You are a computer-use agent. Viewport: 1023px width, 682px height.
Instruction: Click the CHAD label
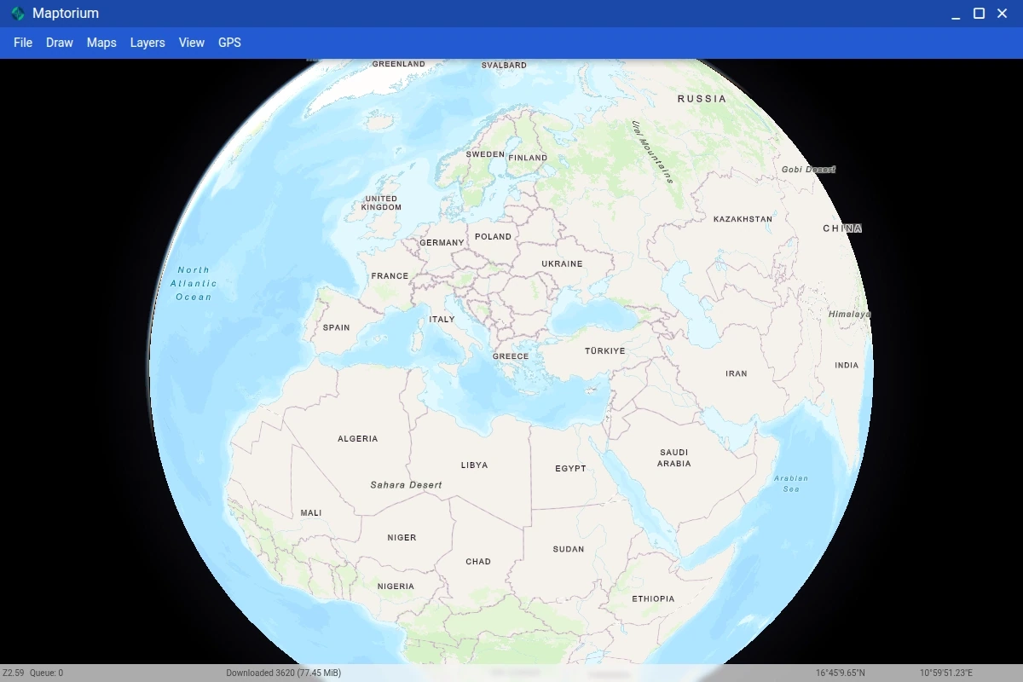pos(478,562)
